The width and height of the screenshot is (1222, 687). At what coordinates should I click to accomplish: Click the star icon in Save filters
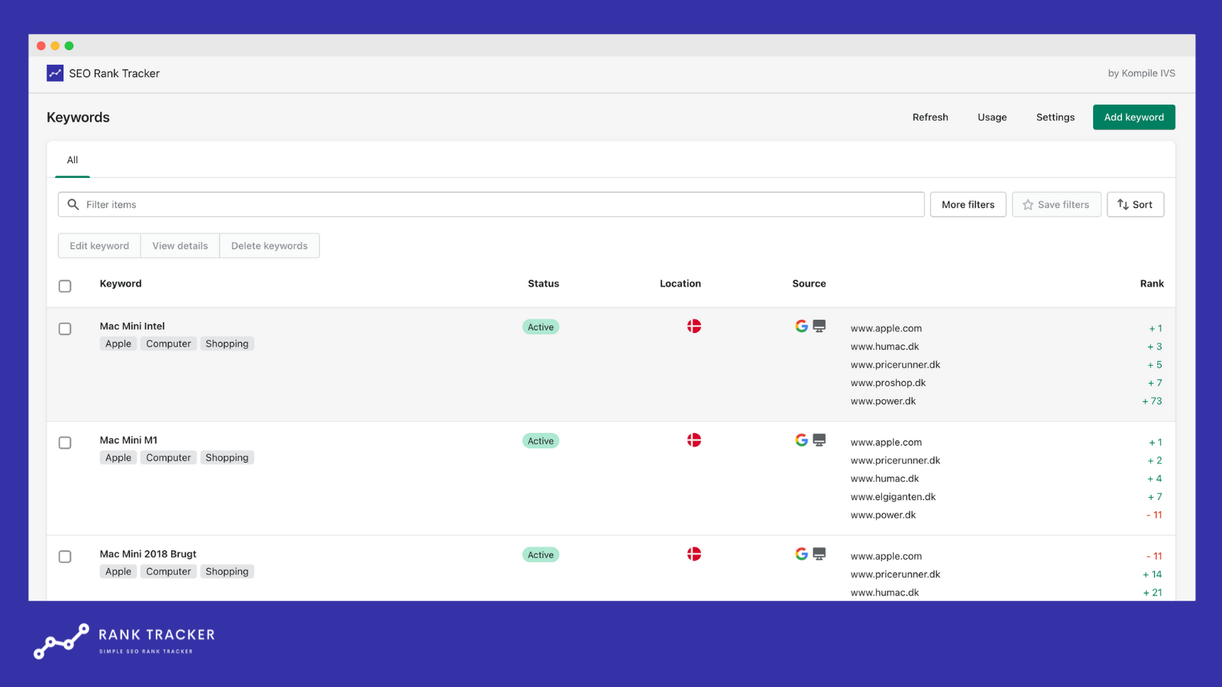1028,205
